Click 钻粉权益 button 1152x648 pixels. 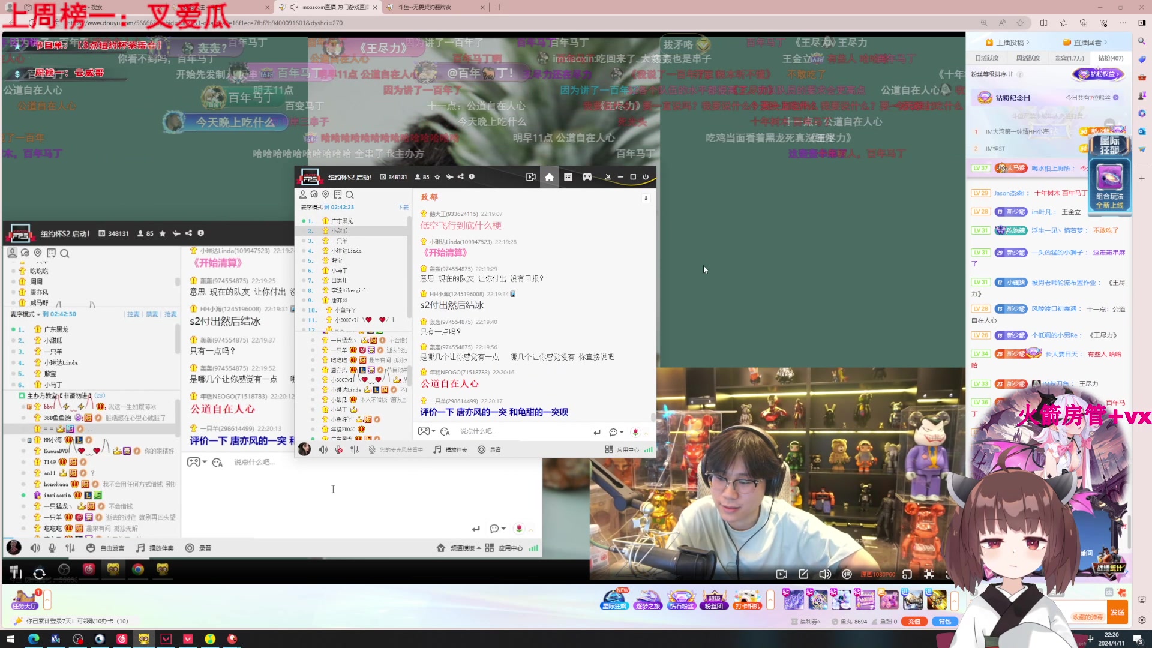coord(1098,74)
